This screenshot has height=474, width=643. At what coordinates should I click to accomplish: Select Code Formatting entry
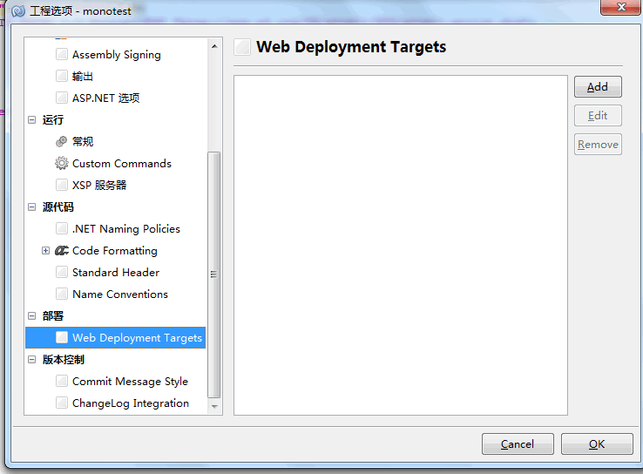click(115, 251)
